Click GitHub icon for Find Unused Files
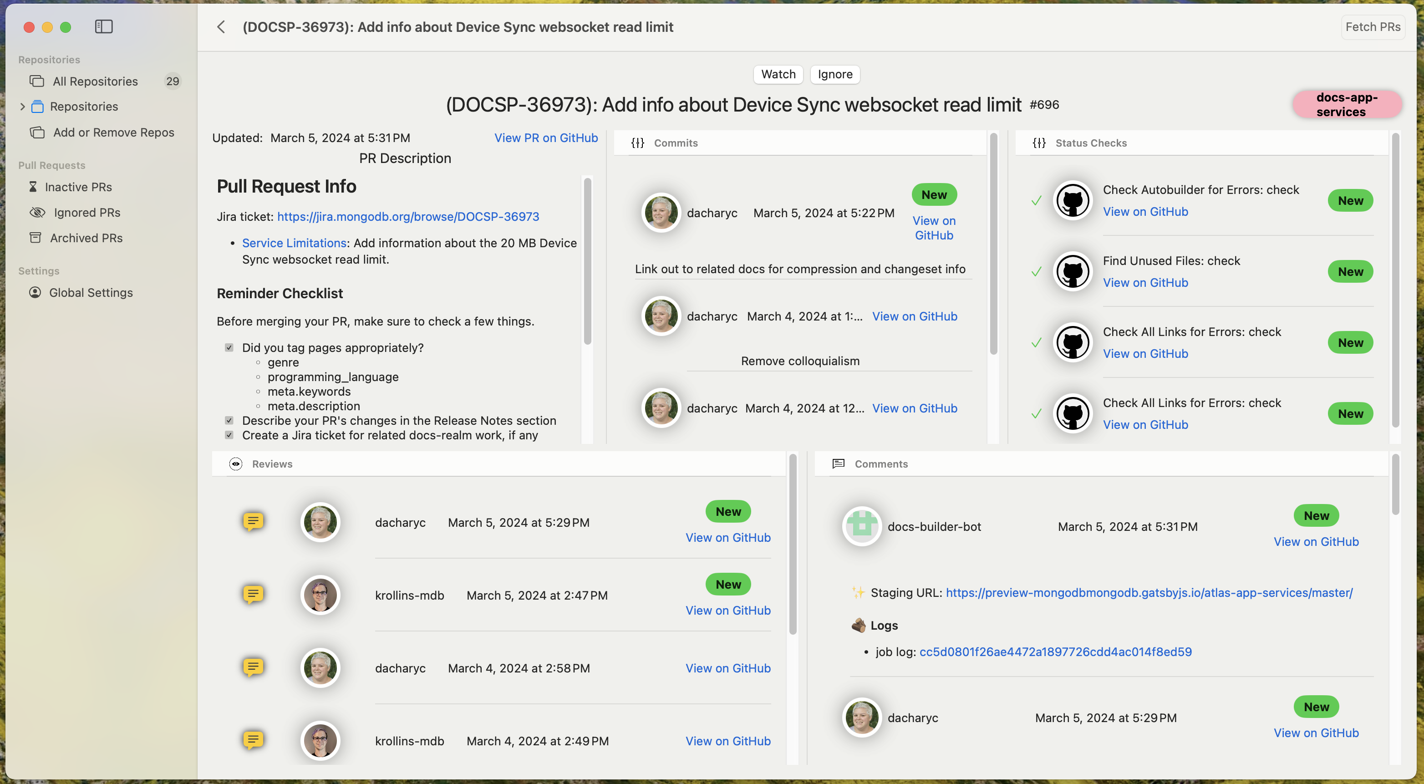 point(1073,271)
